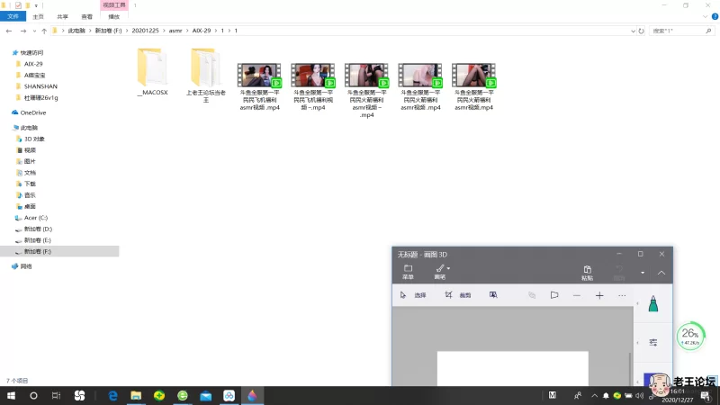The image size is (720, 405).
Task: Select the __MACOSX folder
Action: coord(152,72)
